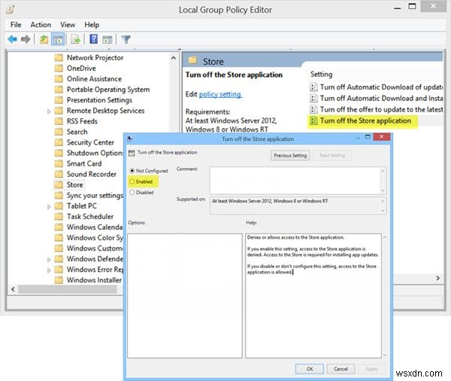The image size is (451, 381).
Task: Click the RSS Feeds folder icon
Action: [x=59, y=121]
